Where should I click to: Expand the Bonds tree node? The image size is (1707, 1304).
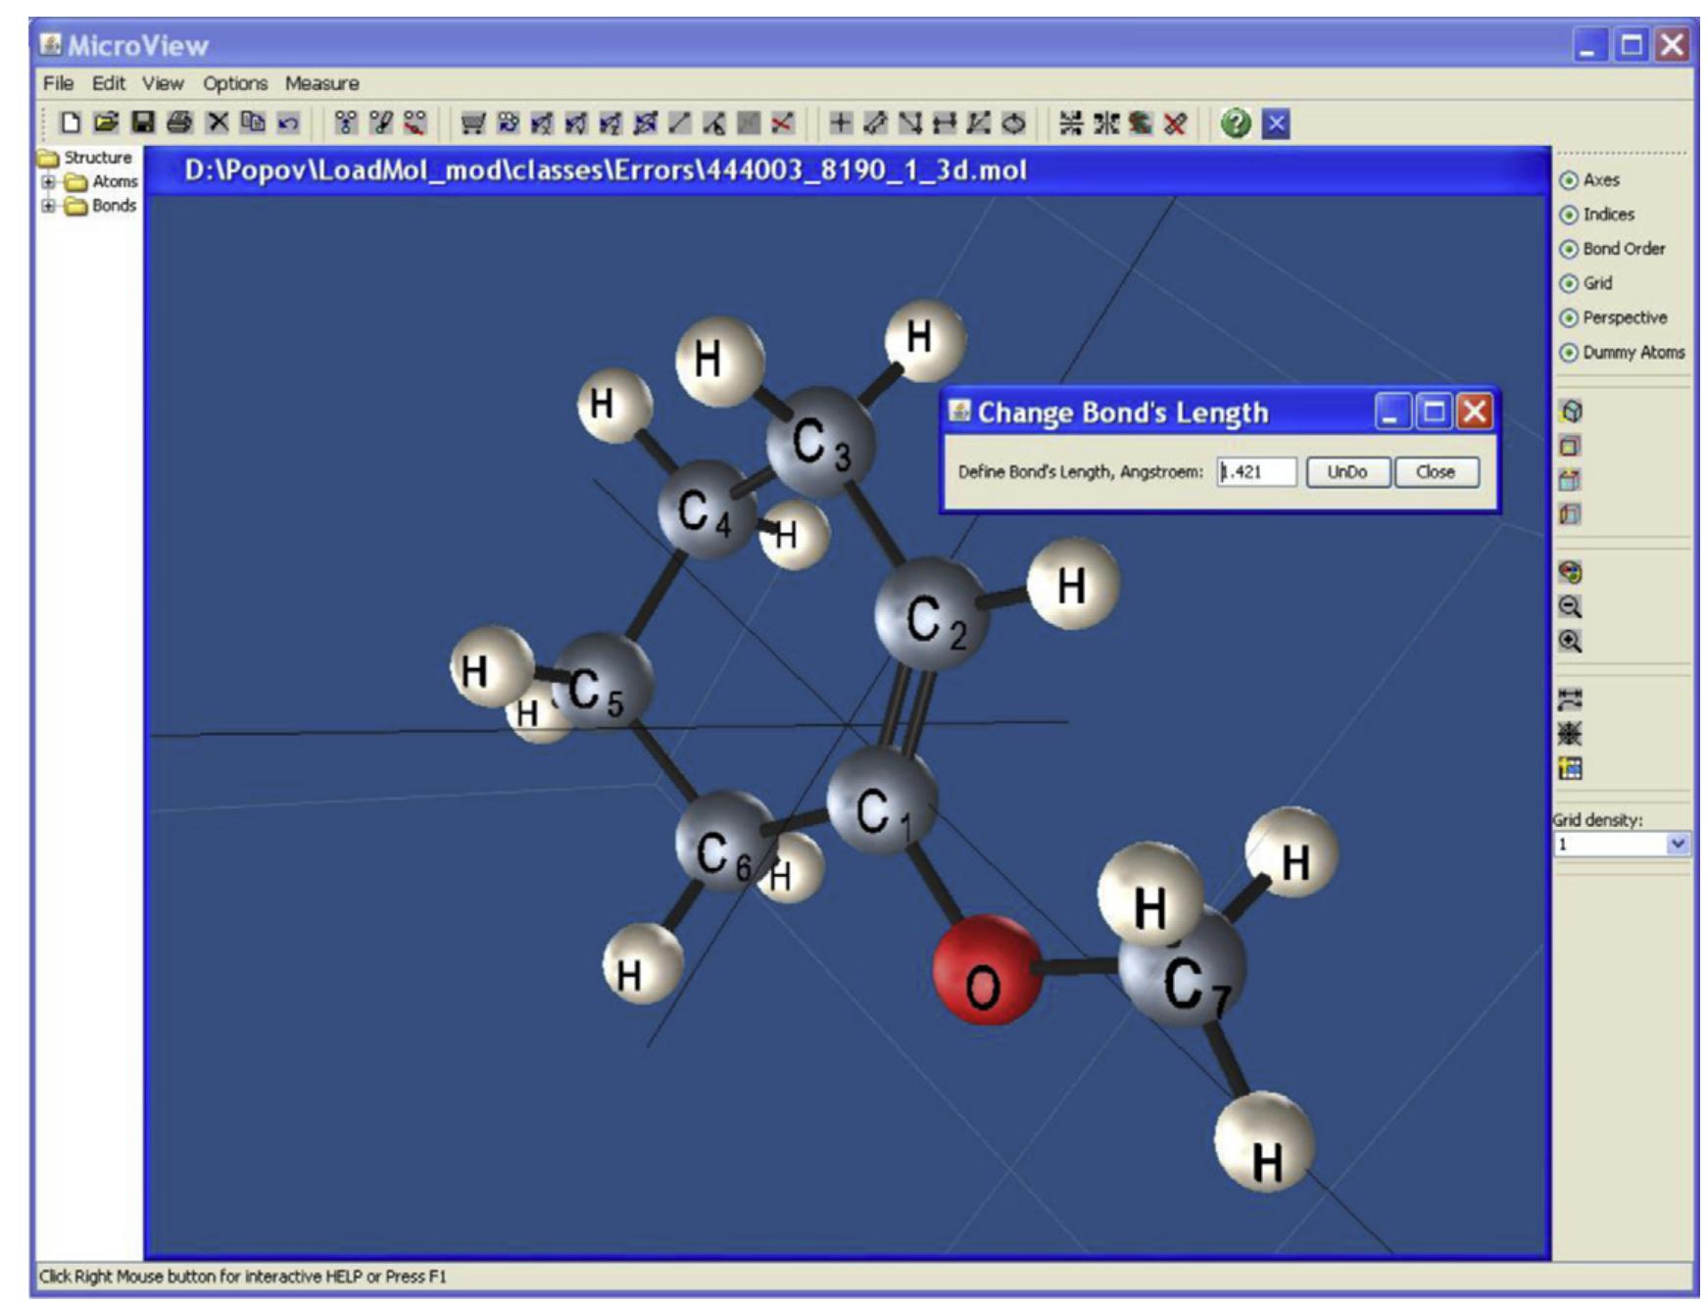pyautogui.click(x=48, y=206)
